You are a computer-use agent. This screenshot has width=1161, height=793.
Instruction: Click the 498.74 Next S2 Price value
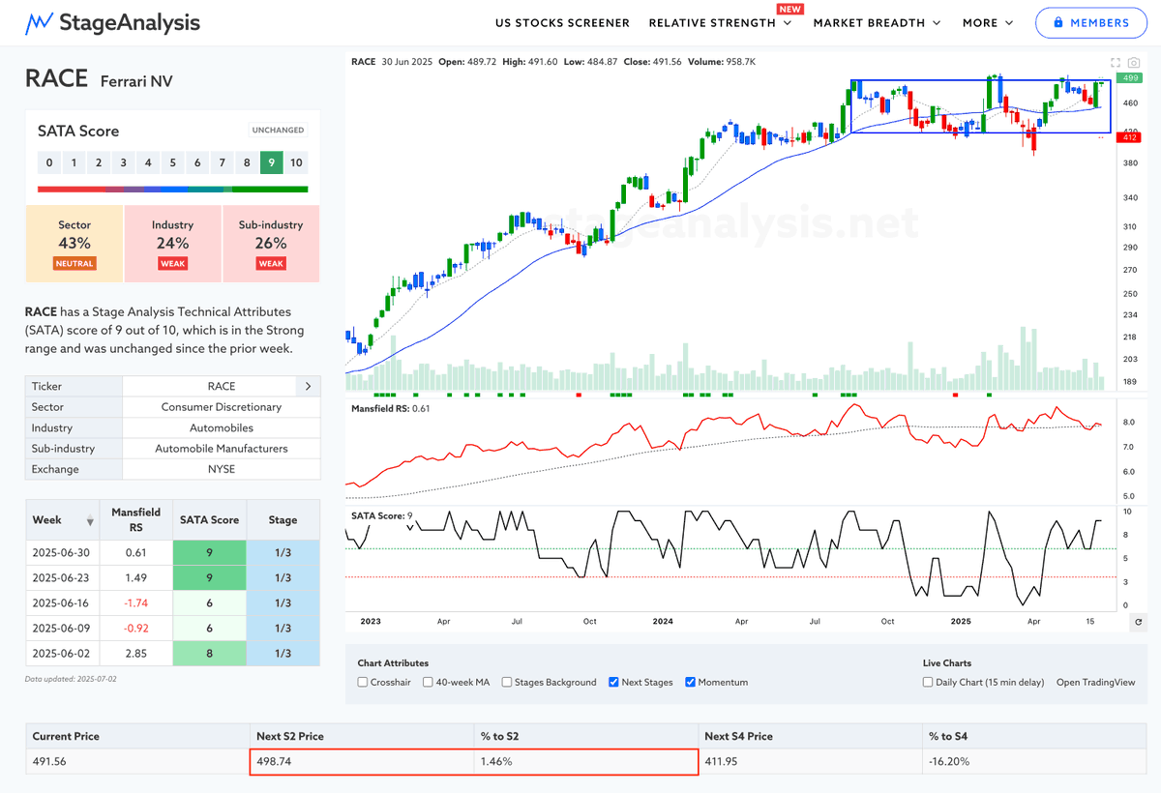click(276, 762)
